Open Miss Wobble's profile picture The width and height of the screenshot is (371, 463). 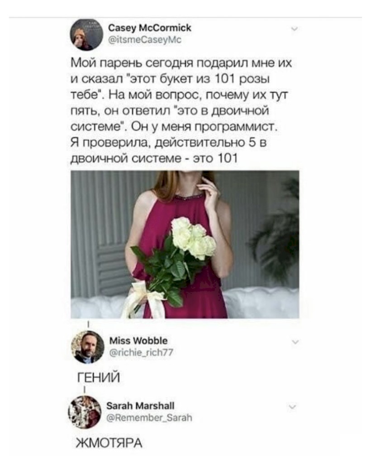pyautogui.click(x=87, y=347)
